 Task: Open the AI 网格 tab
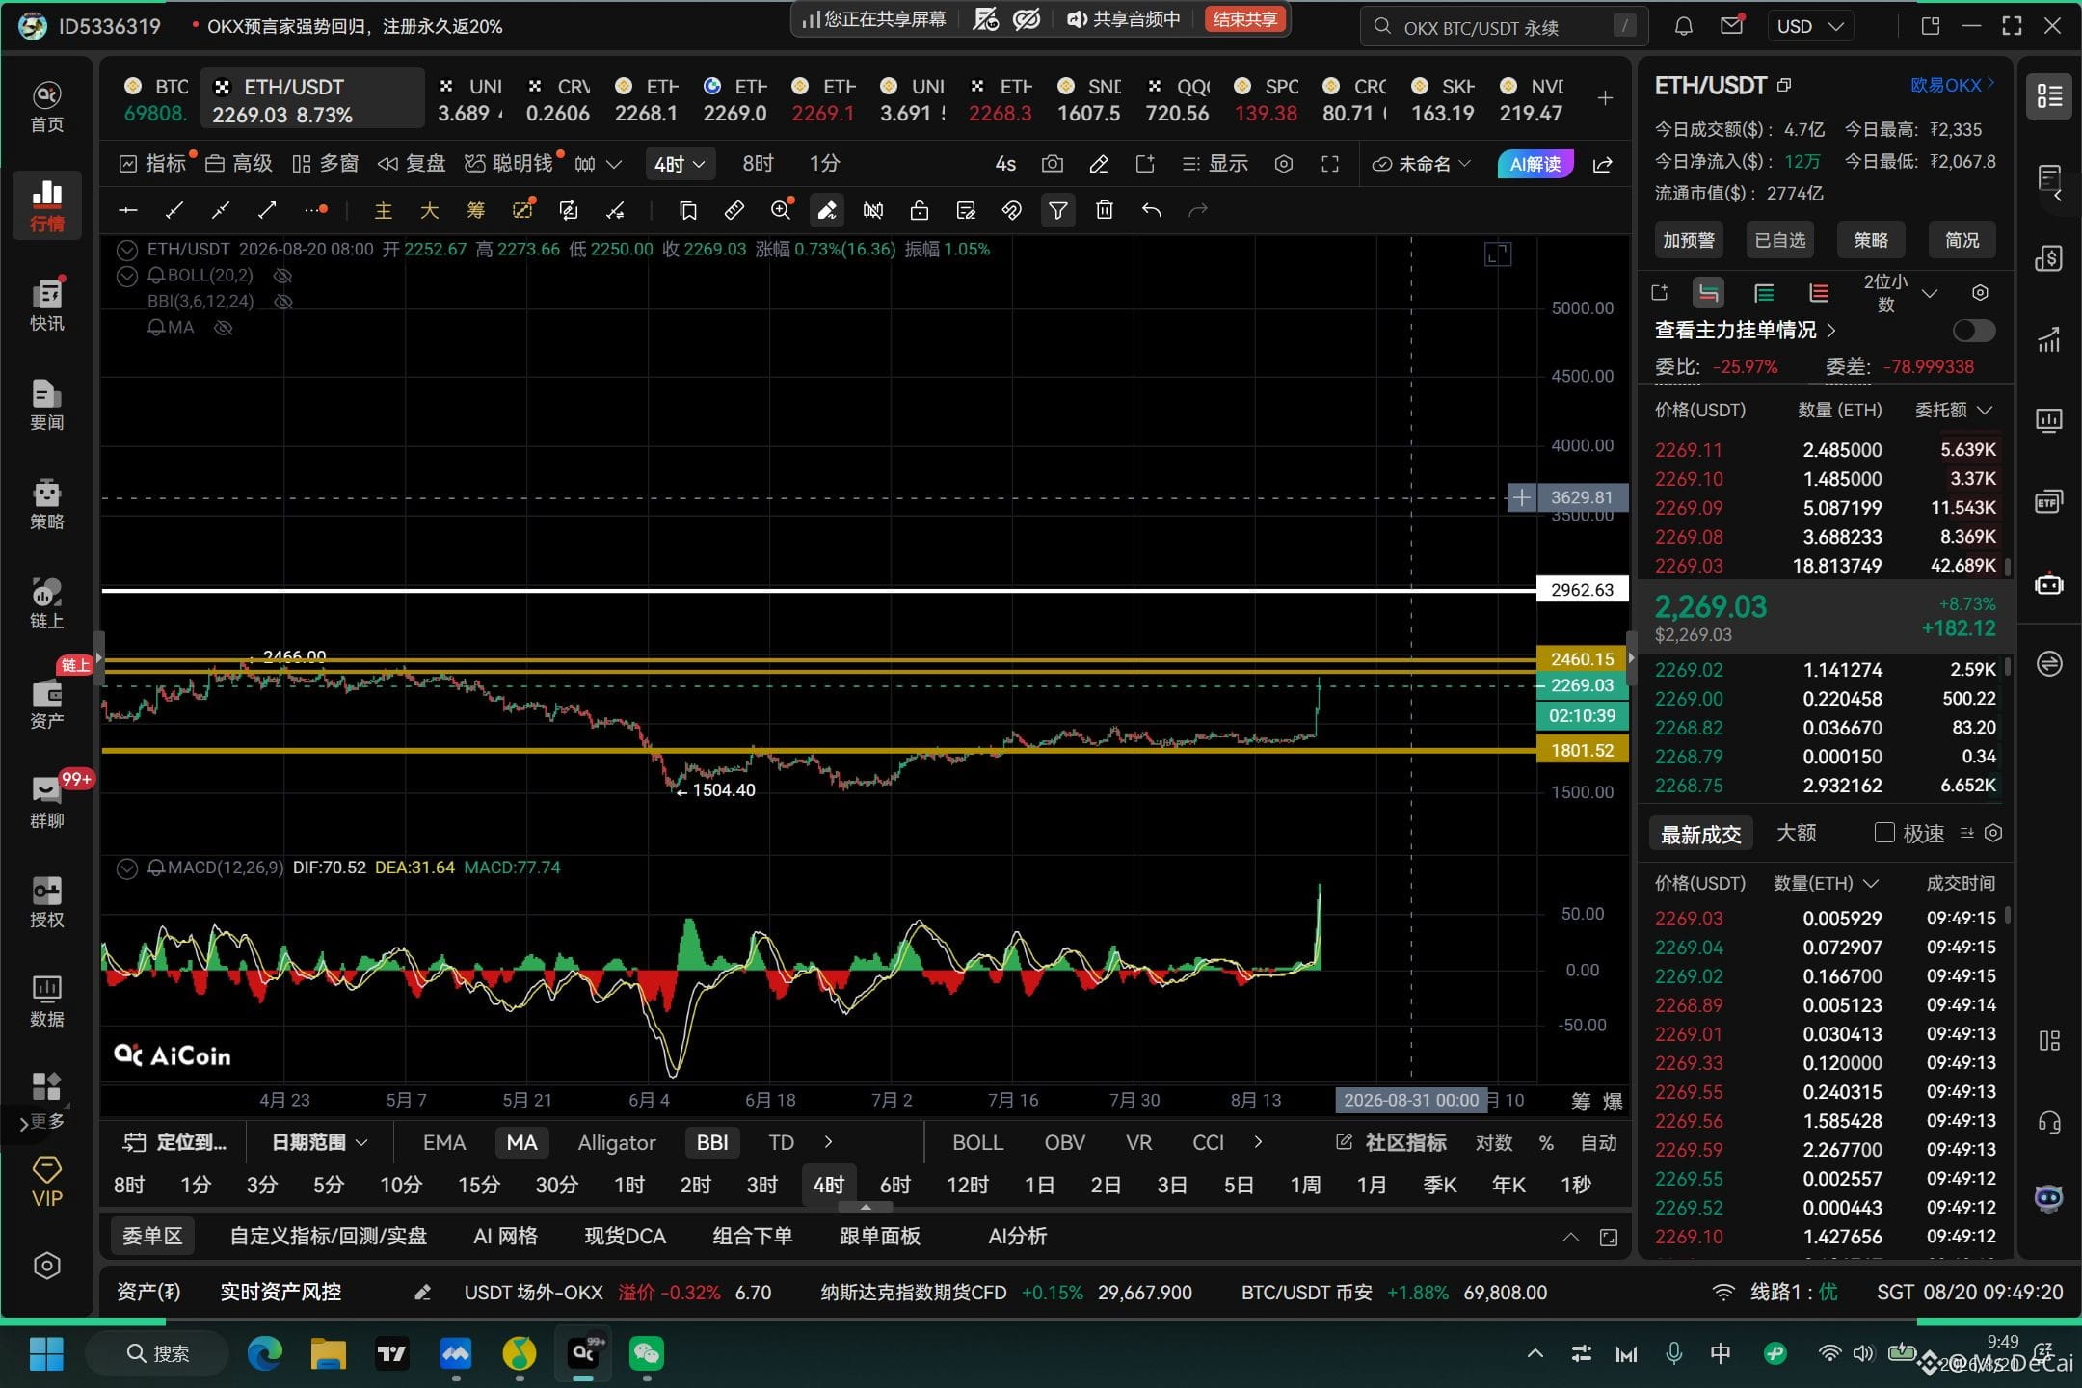click(505, 1236)
